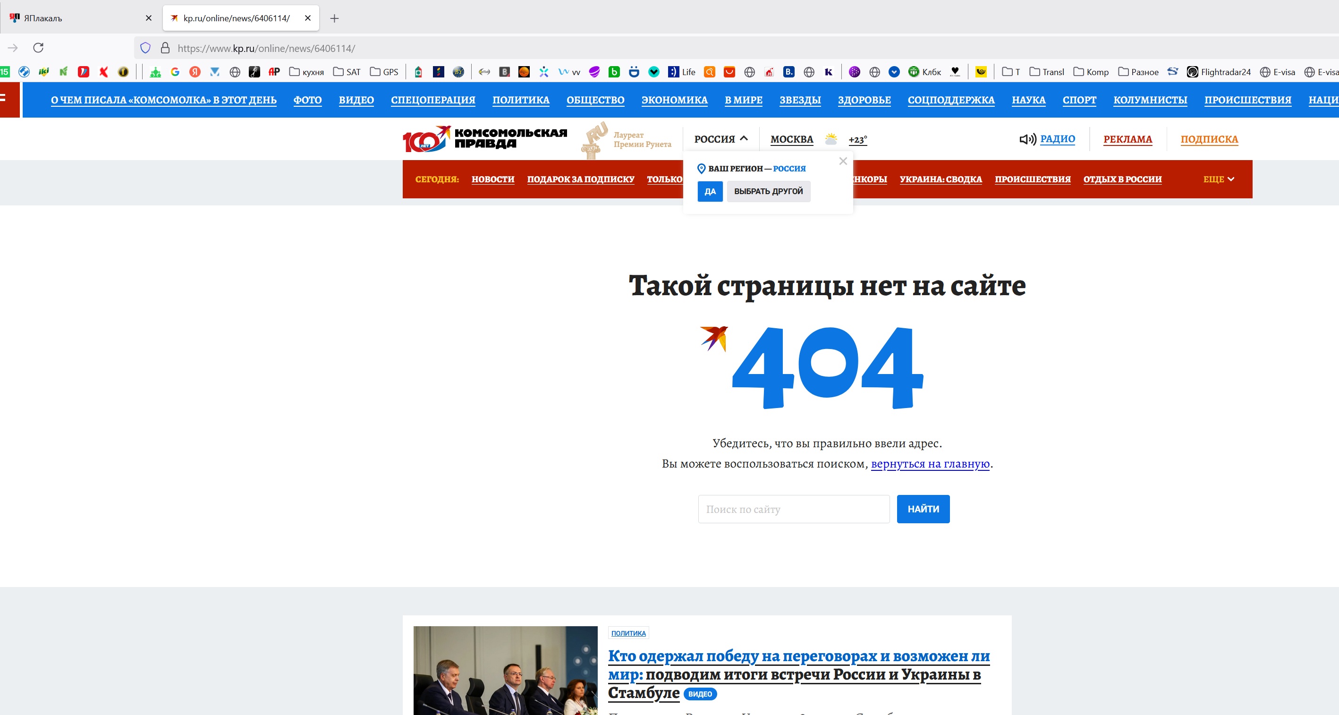Close the region selection popup
This screenshot has width=1339, height=715.
(x=843, y=161)
